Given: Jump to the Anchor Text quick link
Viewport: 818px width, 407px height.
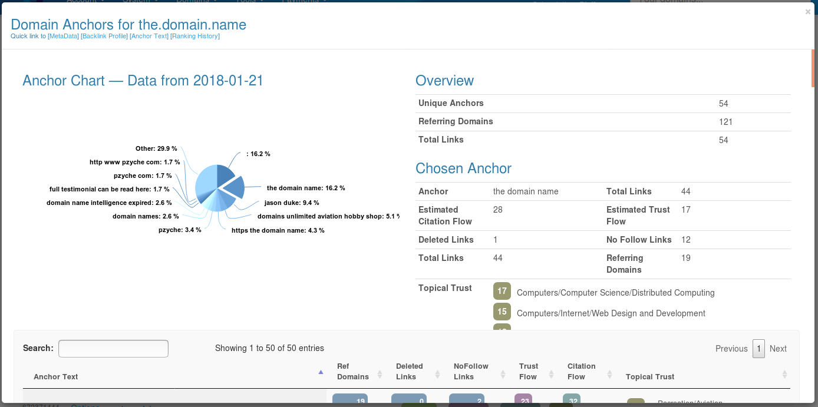Looking at the screenshot, I should [x=149, y=37].
